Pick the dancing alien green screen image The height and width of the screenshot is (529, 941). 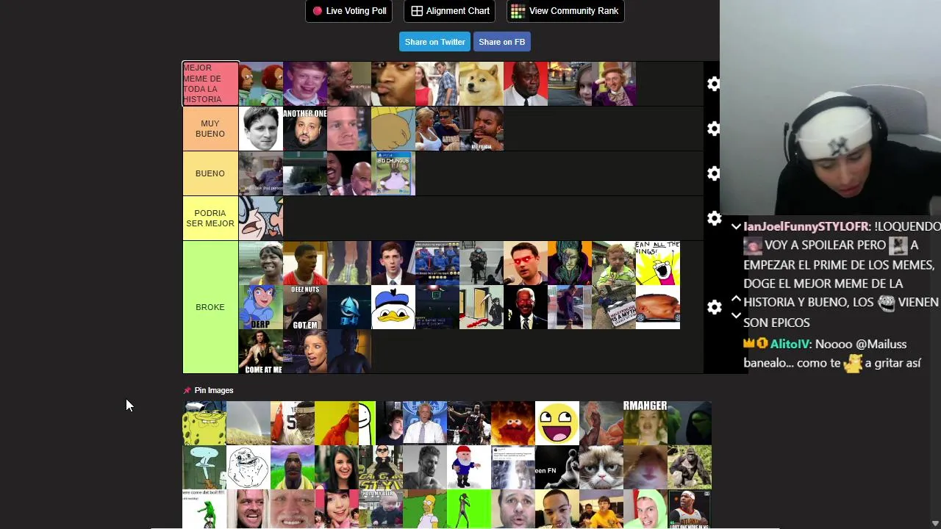(469, 508)
